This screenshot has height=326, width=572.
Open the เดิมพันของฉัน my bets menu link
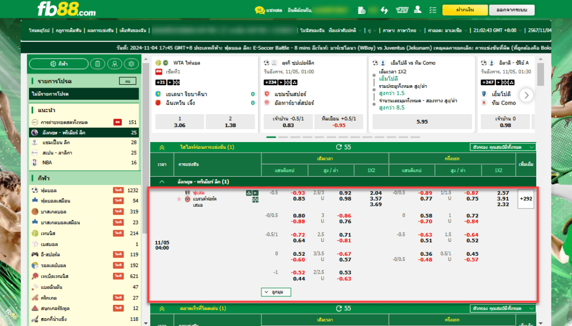(133, 31)
